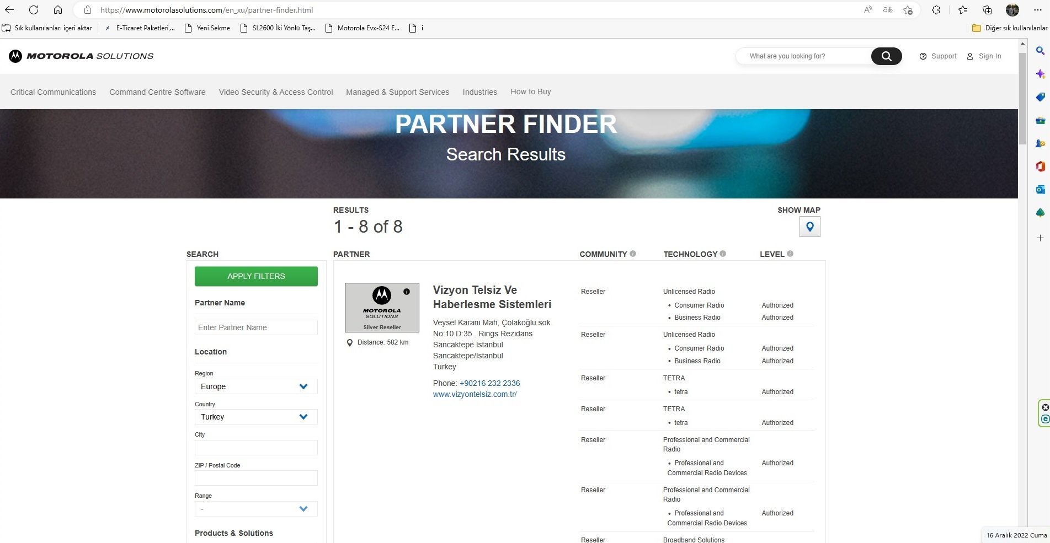
Task: Click Sık kullanılanları içeri aktar bookmark
Action: coord(47,28)
